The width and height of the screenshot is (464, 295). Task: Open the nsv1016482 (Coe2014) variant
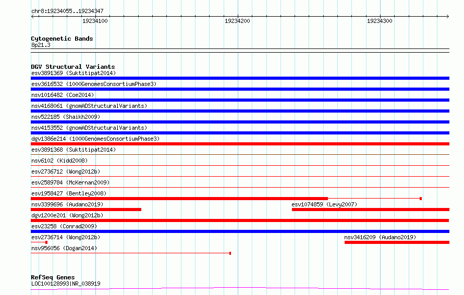63,95
